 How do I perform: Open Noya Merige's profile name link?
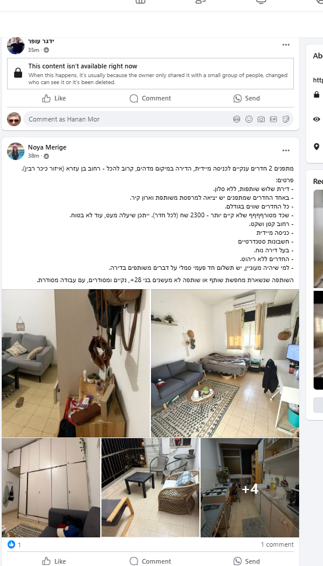click(47, 147)
